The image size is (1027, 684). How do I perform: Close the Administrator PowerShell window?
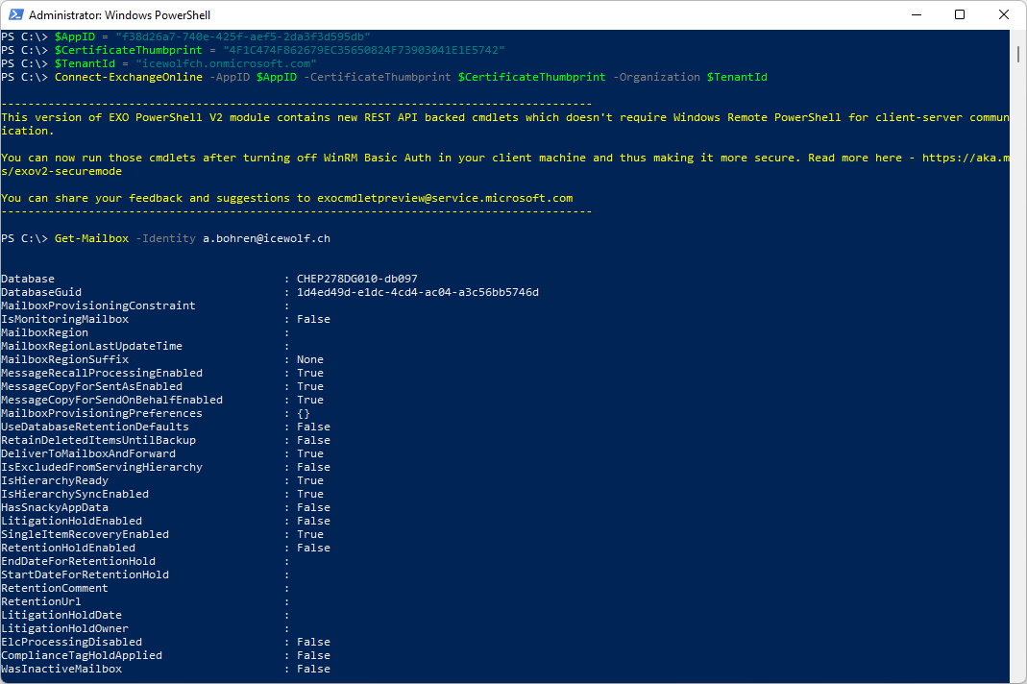point(1003,14)
